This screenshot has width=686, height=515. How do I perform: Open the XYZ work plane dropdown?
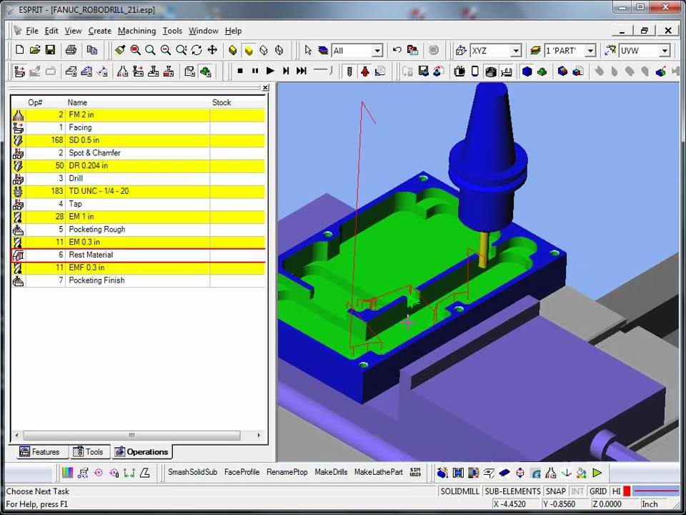(x=515, y=51)
